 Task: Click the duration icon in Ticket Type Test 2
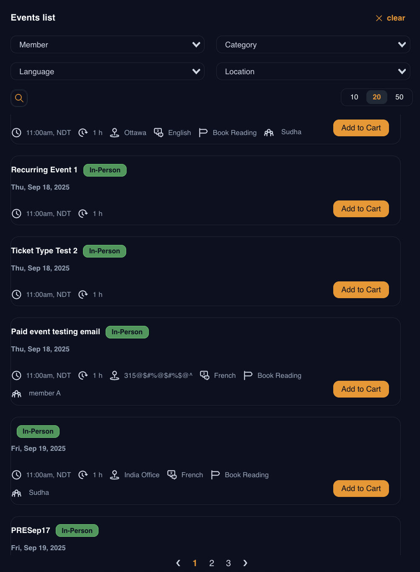[x=83, y=294]
